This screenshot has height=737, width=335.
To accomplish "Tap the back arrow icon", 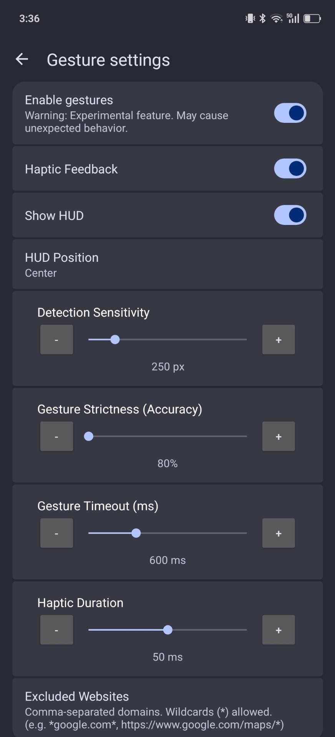I will 22,59.
